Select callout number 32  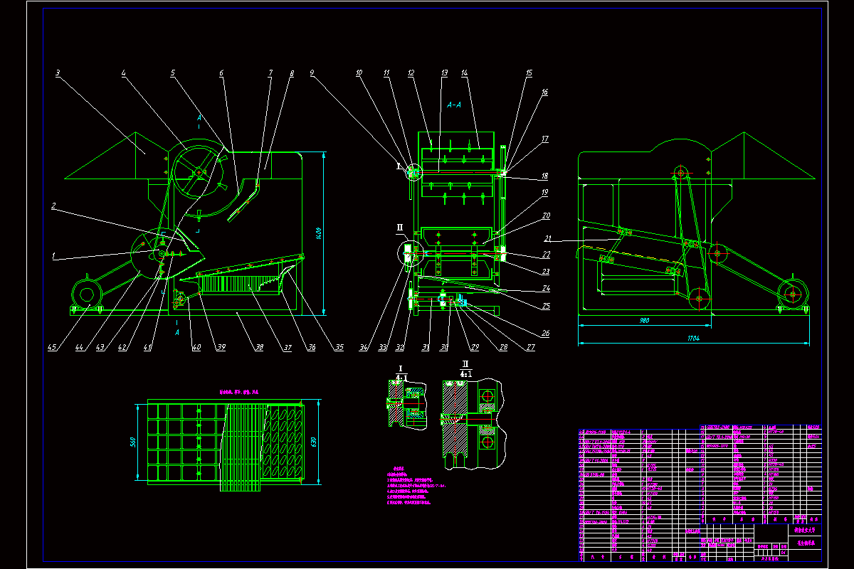coord(399,348)
